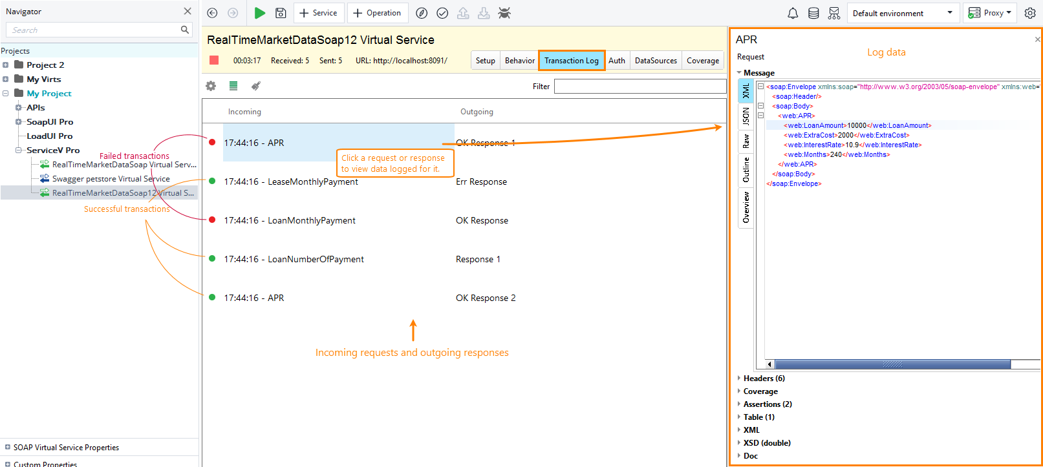Select Swagger petstore Virtual Service
Screen dimensions: 1043x467
pos(111,179)
